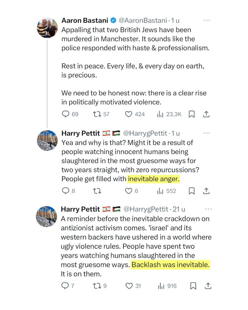Viewport: 248px width, 310px height.
Task: Open more options on the 1u Harry Pettit reply
Action: pos(206,133)
